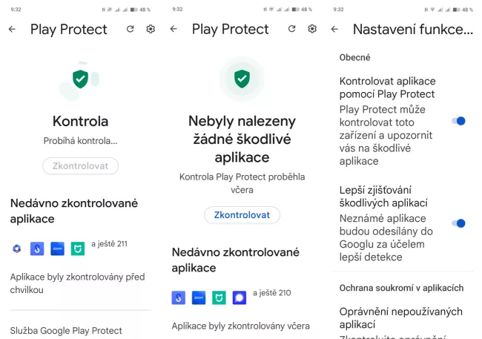482x339 pixels.
Task: Open Oprávnění nepoužívaných aplikací setting
Action: tap(400, 317)
